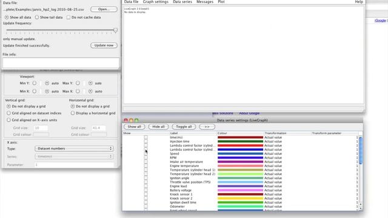Click Speed row Actual value transformation
The width and height of the screenshot is (388, 218).
coord(273,153)
